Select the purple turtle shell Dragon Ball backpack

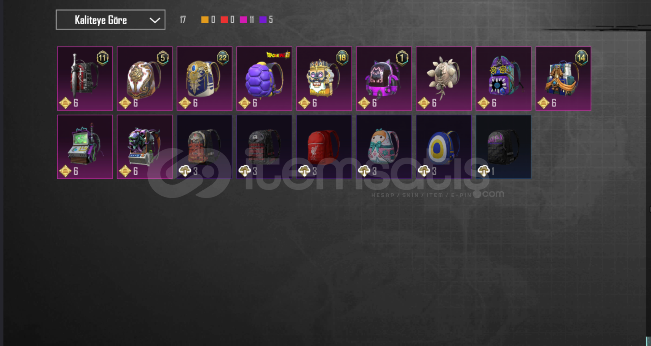pos(264,79)
